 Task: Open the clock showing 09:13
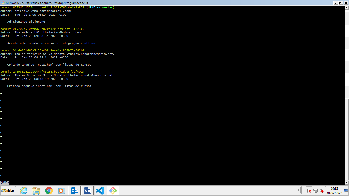click(x=334, y=191)
